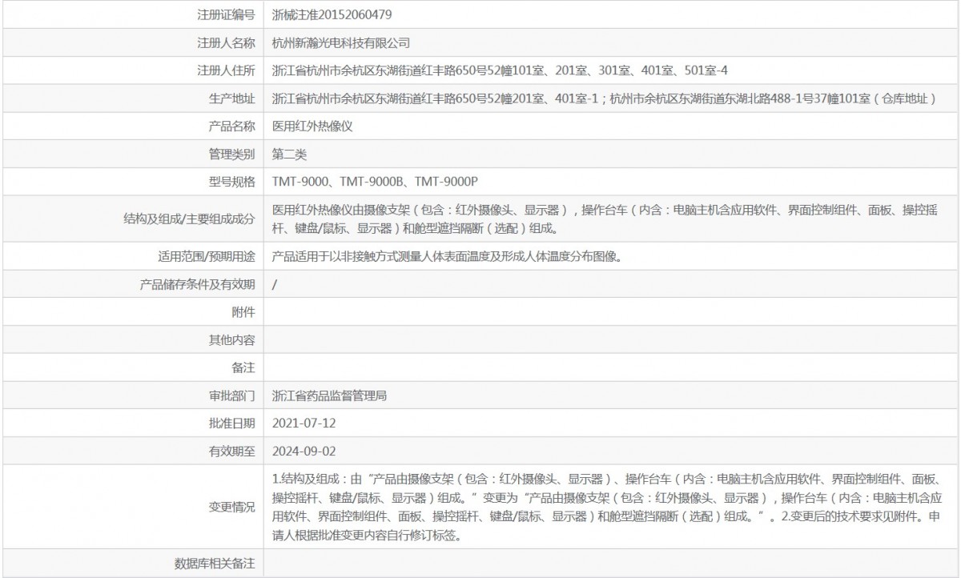The image size is (961, 578).
Task: Click the 其他内容 label
Action: click(x=231, y=340)
